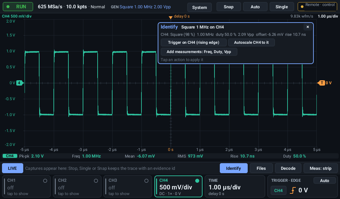The image size is (340, 199).
Task: Click the 625 MSa/s sample rate readout
Action: (50, 7)
